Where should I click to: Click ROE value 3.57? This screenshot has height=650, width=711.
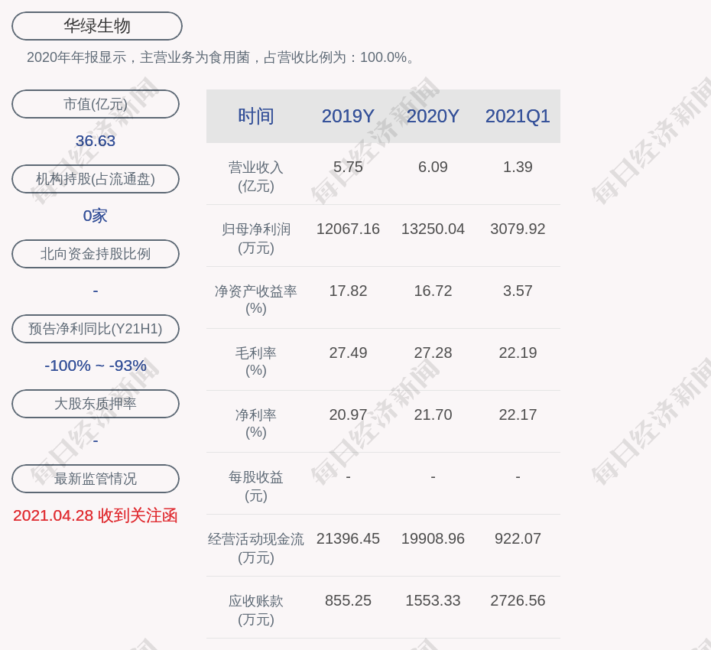click(x=518, y=291)
